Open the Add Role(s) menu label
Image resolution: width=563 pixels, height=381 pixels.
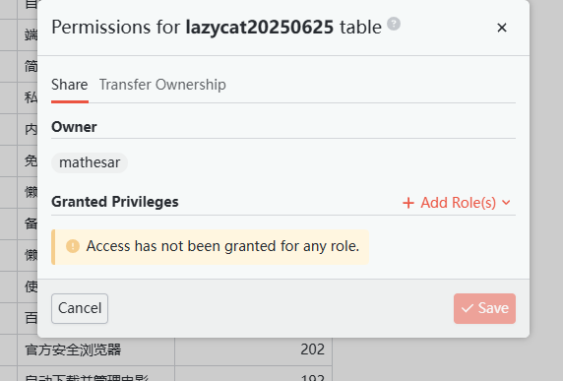click(458, 203)
